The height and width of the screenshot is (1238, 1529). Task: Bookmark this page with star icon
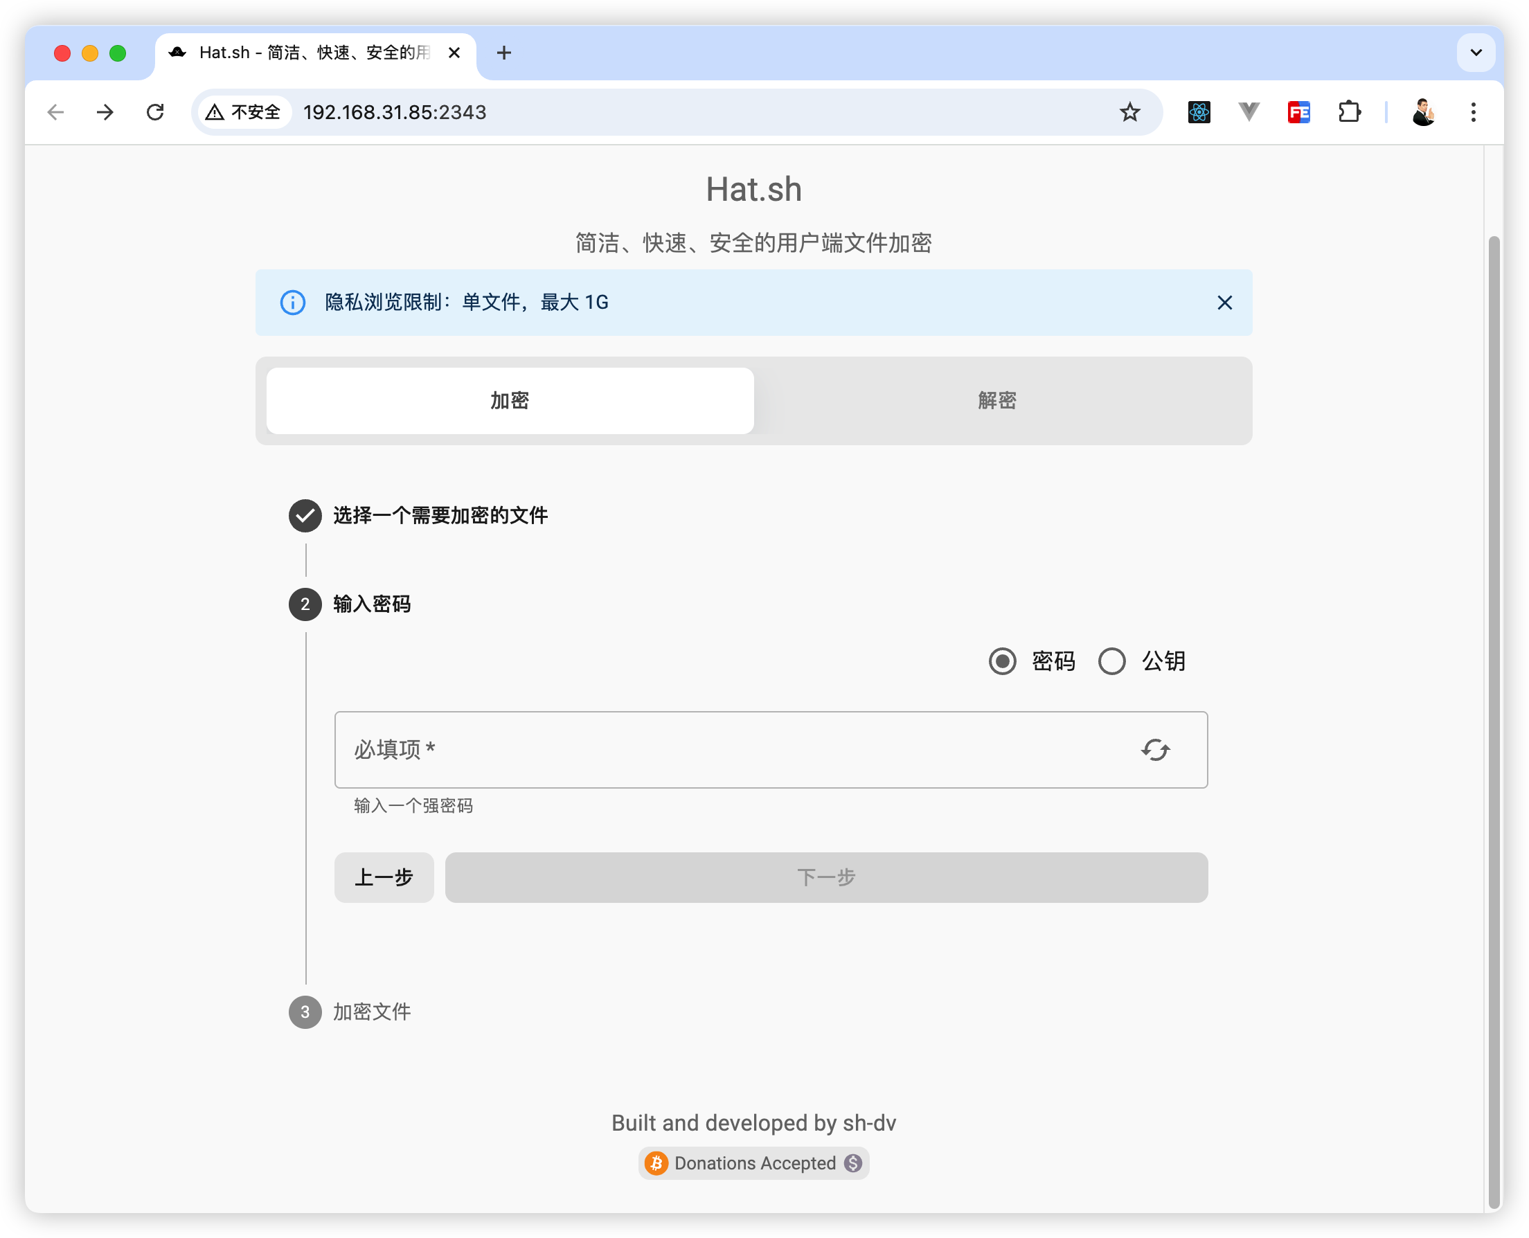click(x=1129, y=112)
